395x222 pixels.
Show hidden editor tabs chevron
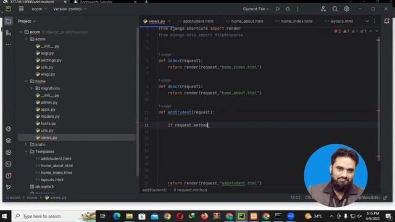(x=367, y=21)
